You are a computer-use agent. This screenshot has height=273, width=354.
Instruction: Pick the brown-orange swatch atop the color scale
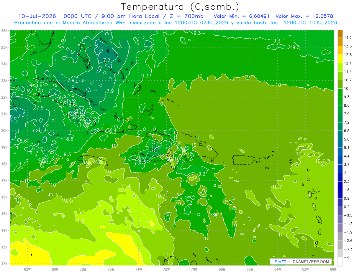340,33
